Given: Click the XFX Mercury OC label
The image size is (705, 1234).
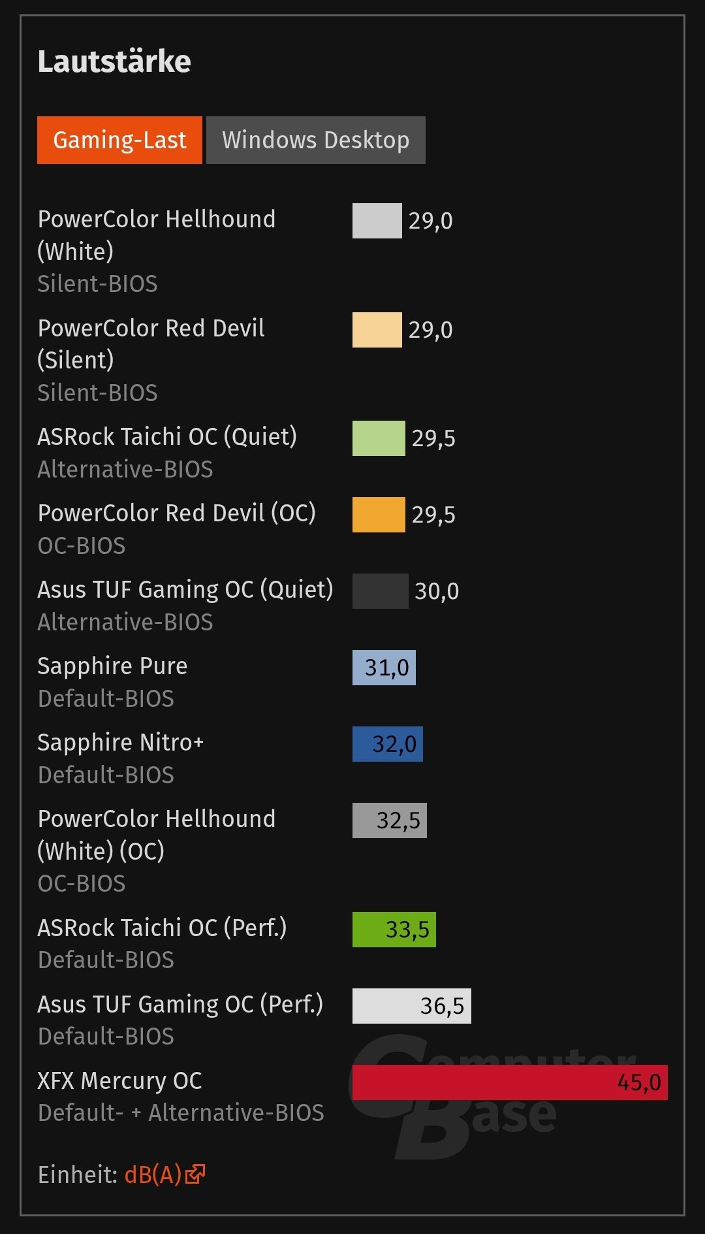Looking at the screenshot, I should tap(119, 1080).
